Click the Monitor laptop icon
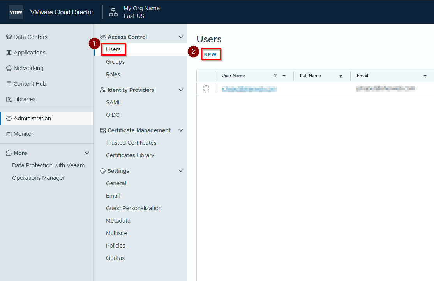Screen dimensions: 434x281 pos(9,134)
